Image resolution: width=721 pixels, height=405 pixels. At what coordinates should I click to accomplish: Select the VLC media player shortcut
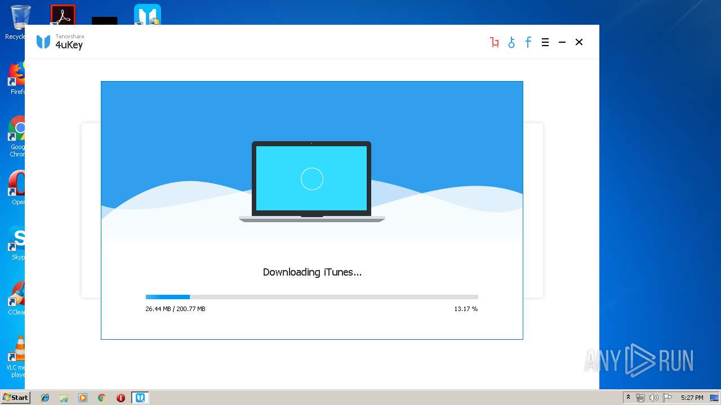click(x=17, y=356)
